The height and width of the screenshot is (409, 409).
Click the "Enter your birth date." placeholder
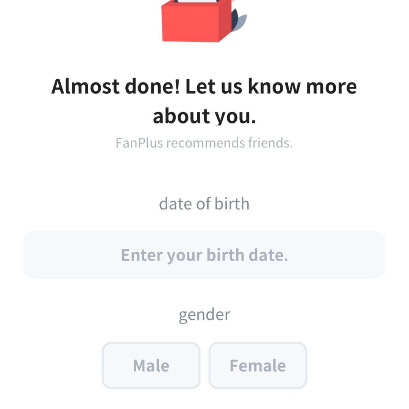point(204,255)
